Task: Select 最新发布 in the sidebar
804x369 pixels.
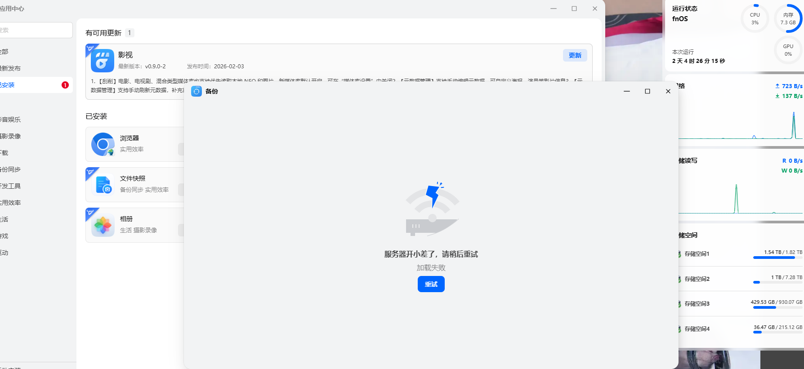Action: pyautogui.click(x=10, y=68)
